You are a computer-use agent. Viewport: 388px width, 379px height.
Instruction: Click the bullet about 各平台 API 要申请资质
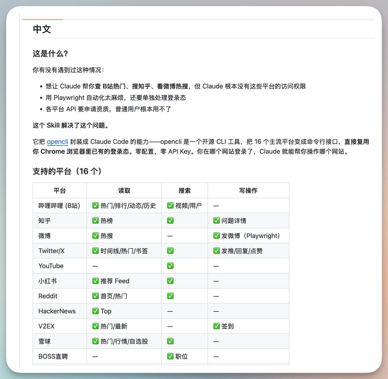coord(108,109)
